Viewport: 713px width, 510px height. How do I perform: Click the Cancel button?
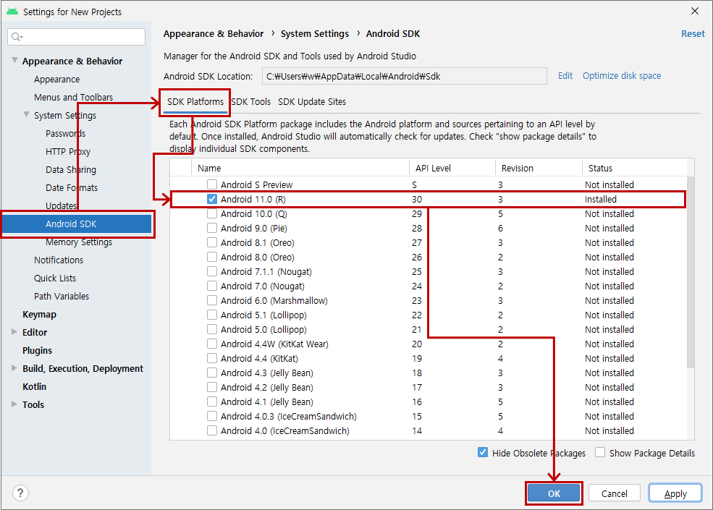point(615,493)
